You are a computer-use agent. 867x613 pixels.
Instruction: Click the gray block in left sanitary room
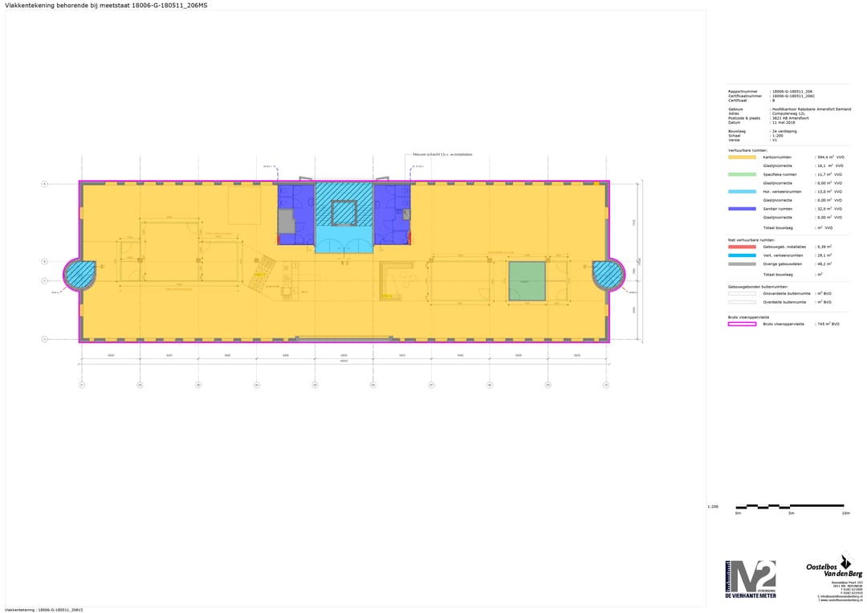pyautogui.click(x=287, y=220)
